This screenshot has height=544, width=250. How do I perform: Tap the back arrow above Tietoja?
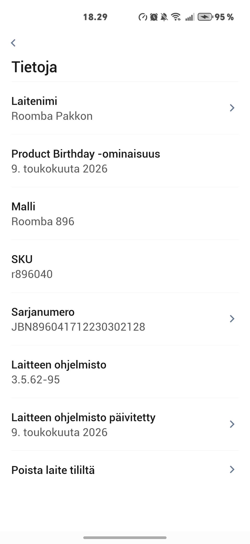tap(13, 43)
